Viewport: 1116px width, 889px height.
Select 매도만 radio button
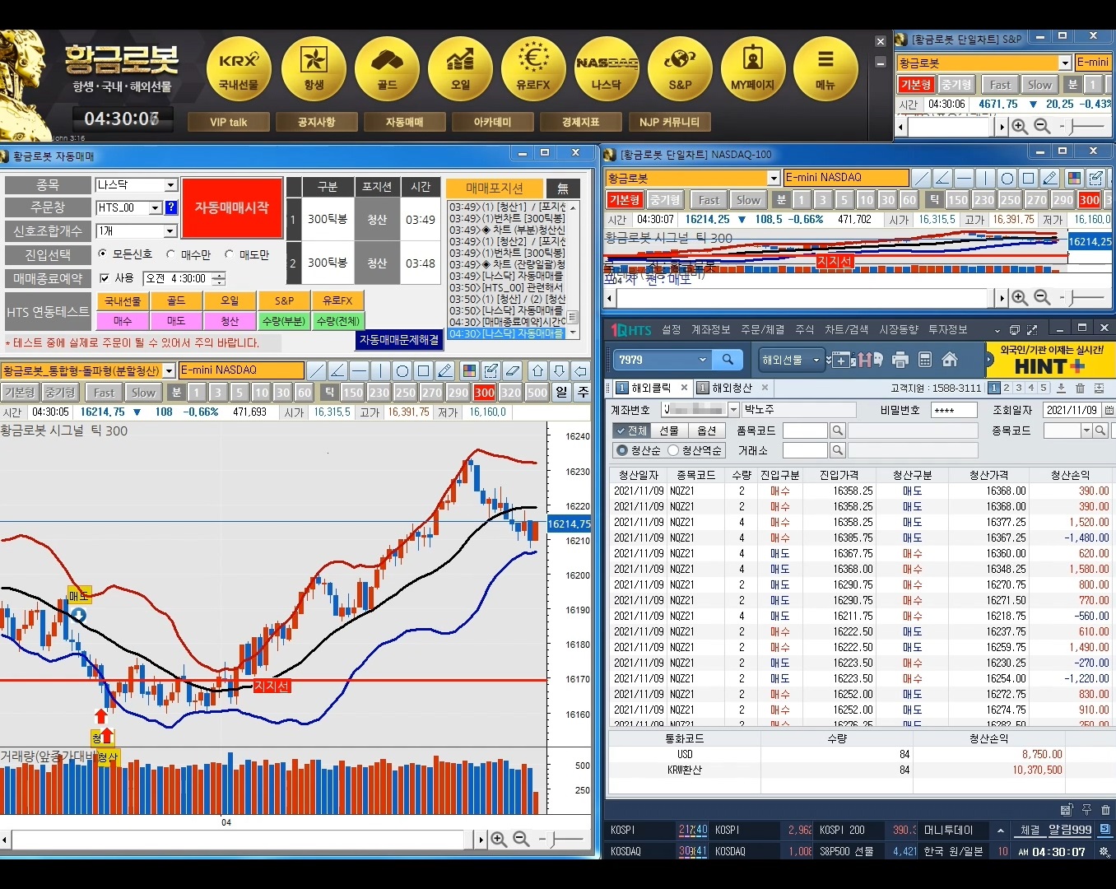230,254
